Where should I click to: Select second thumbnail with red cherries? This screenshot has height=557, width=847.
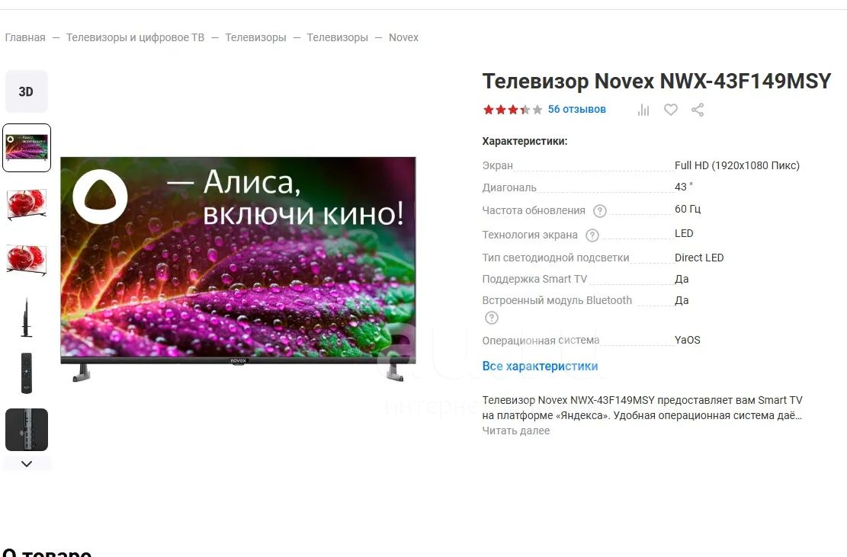coord(27,204)
